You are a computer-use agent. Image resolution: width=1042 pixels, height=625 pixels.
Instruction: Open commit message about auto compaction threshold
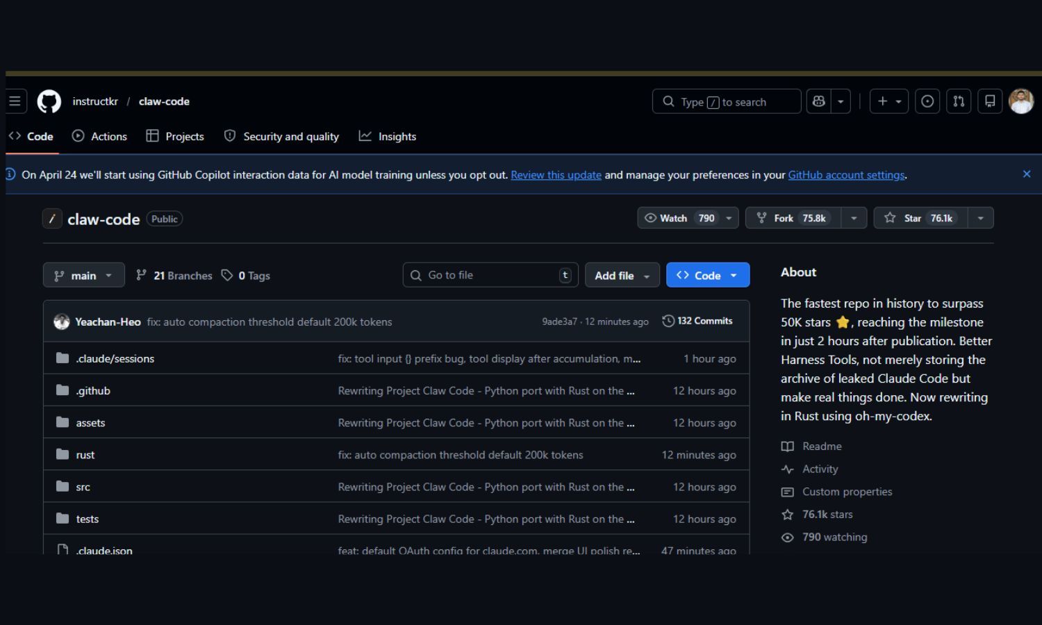tap(270, 322)
